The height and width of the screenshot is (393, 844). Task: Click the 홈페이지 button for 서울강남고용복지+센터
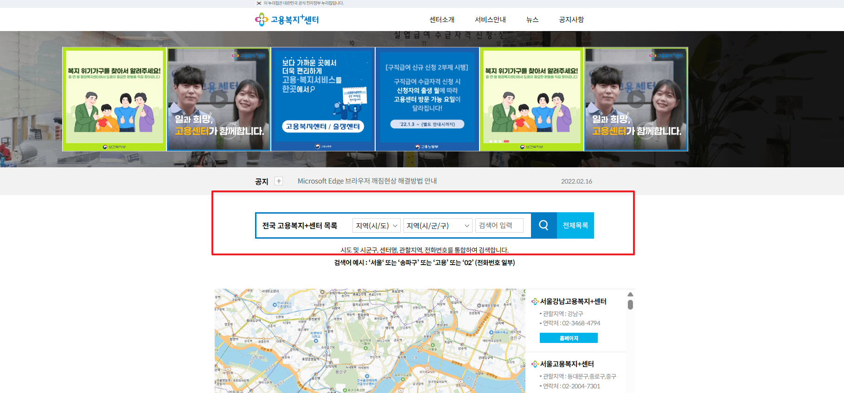pos(569,338)
